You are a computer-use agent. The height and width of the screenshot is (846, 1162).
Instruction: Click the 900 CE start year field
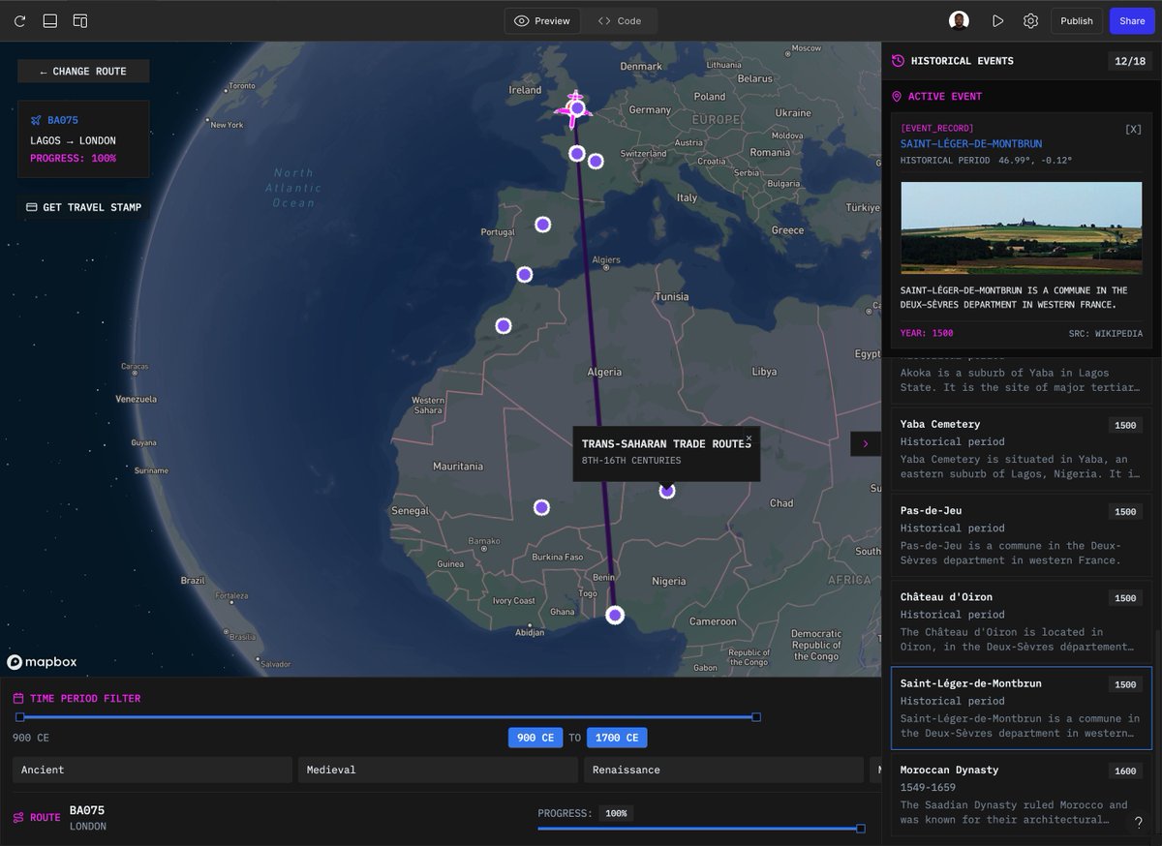535,738
